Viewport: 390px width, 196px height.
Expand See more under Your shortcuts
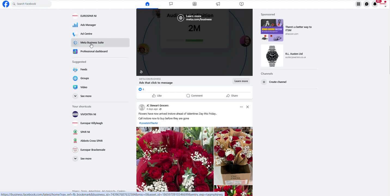[x=100, y=158]
